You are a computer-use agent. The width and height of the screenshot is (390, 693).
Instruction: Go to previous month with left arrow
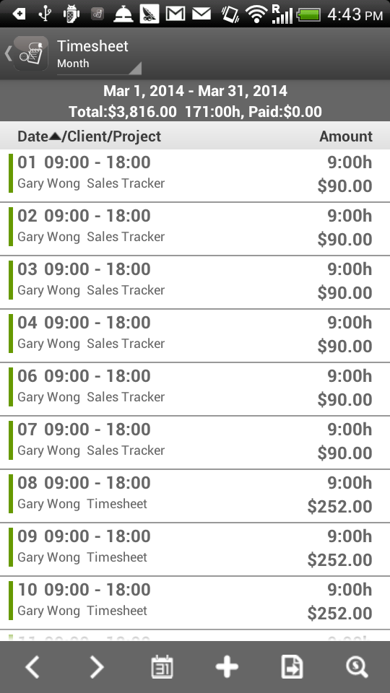tap(32, 667)
